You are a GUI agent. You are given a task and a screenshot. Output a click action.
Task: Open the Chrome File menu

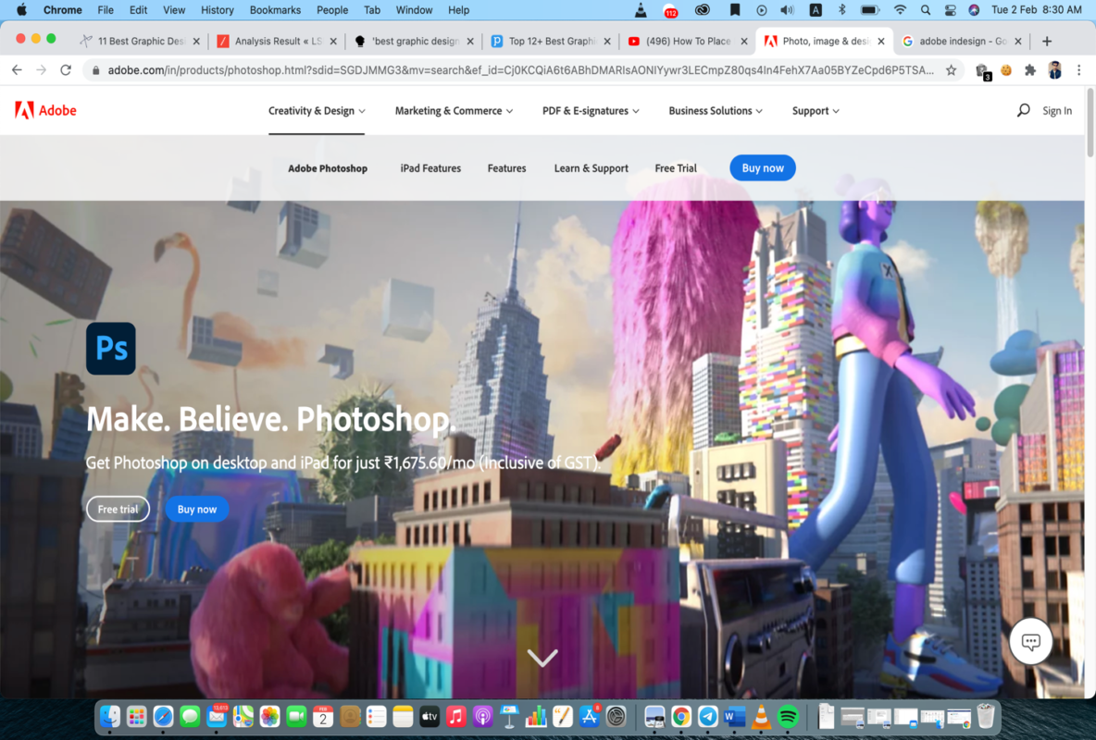tap(106, 10)
